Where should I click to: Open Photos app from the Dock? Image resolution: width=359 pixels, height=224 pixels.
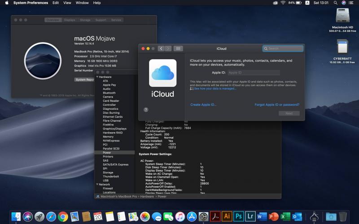click(145, 216)
